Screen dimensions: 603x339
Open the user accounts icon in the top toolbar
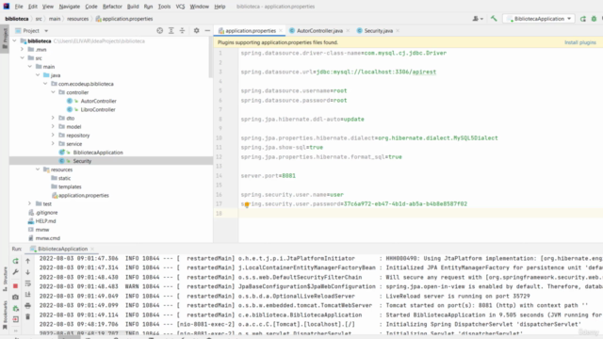pos(478,19)
